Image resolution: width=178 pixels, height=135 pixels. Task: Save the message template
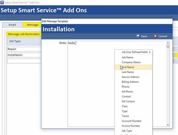click(x=142, y=36)
